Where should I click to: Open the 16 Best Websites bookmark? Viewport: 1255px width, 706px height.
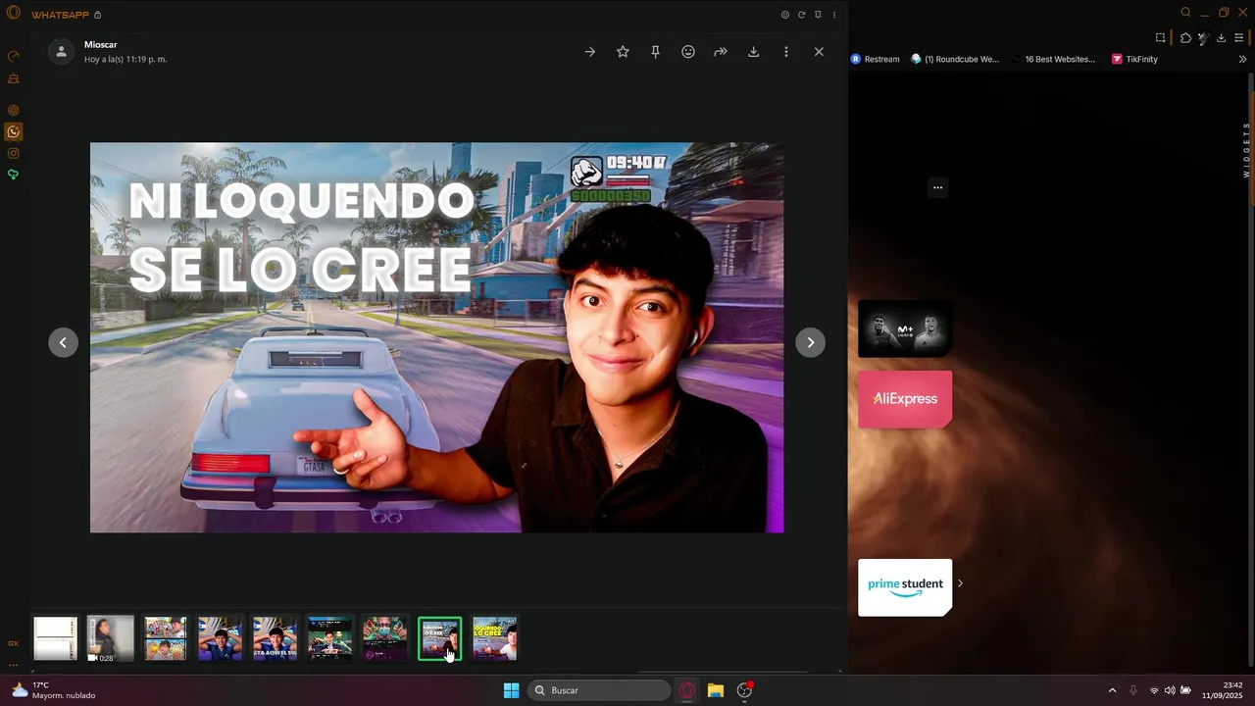[1053, 59]
